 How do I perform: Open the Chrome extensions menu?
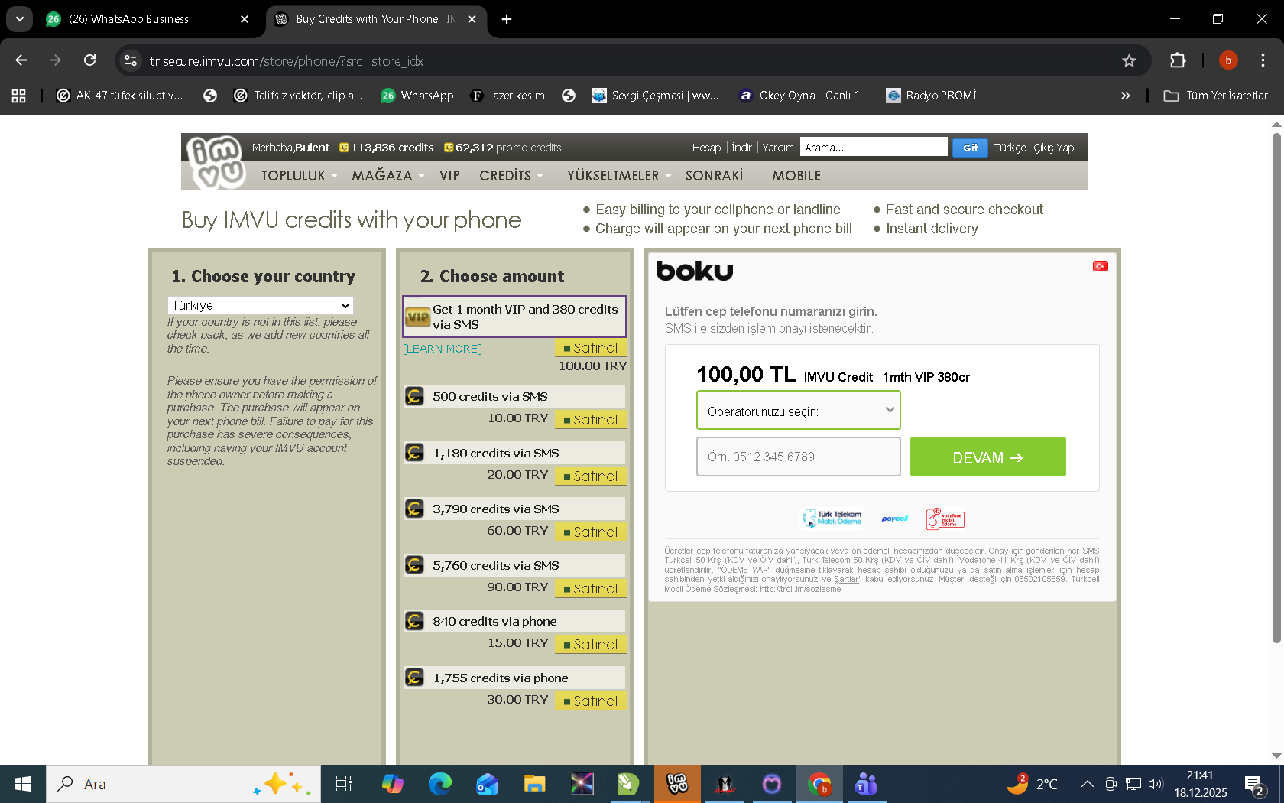click(x=1178, y=60)
